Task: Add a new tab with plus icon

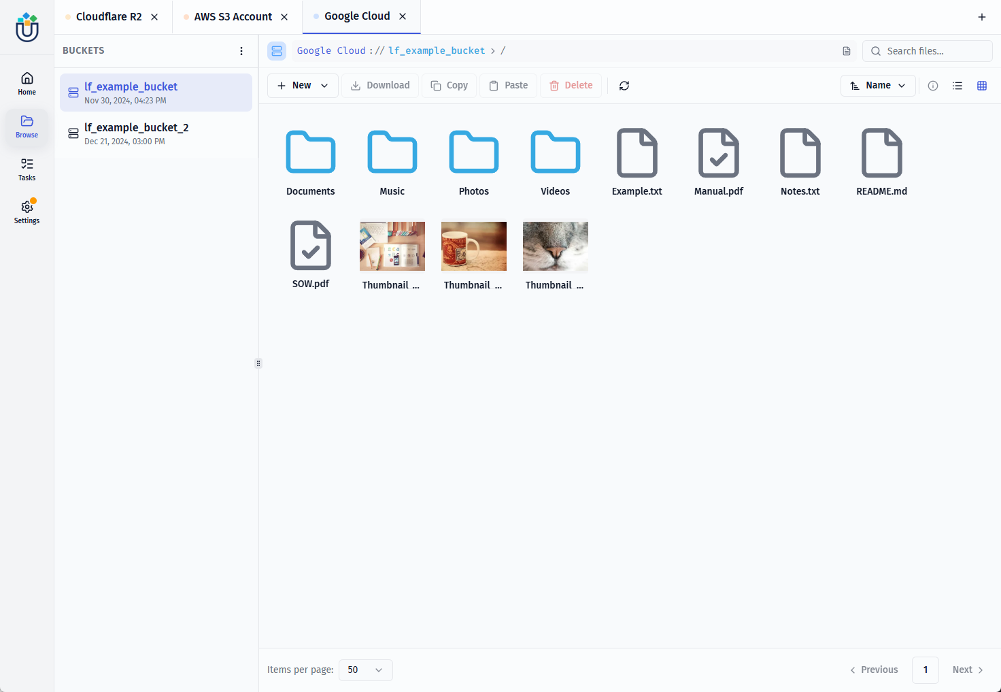Action: click(x=981, y=17)
